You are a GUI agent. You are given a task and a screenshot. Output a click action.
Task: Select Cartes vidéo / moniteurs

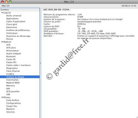18,65
